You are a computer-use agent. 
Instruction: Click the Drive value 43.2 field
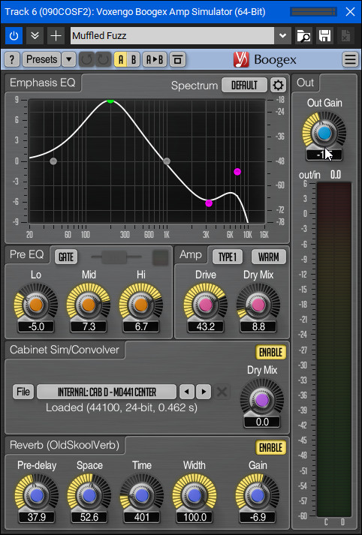click(x=206, y=326)
